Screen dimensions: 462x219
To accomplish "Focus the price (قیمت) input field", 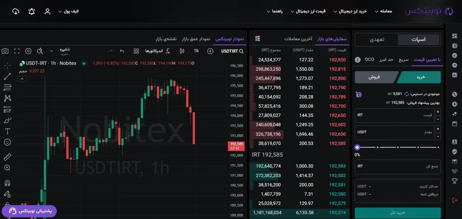I will pyautogui.click(x=395, y=115).
